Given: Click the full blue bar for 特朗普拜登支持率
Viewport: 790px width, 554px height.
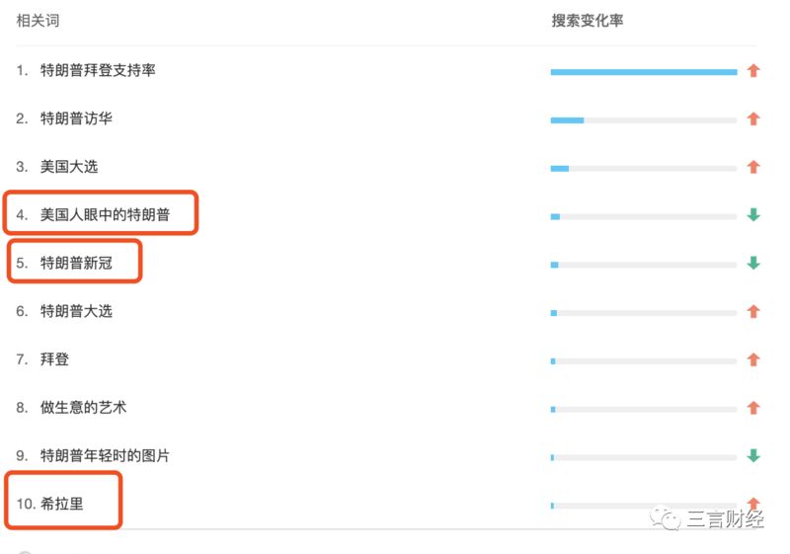Looking at the screenshot, I should (x=644, y=72).
